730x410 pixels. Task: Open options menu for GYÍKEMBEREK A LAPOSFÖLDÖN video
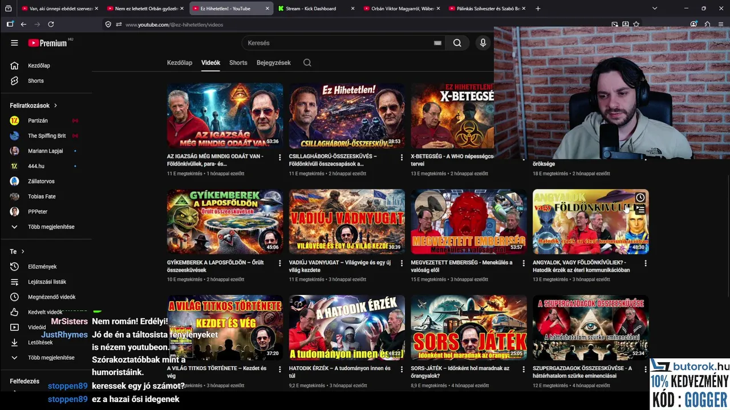279,263
